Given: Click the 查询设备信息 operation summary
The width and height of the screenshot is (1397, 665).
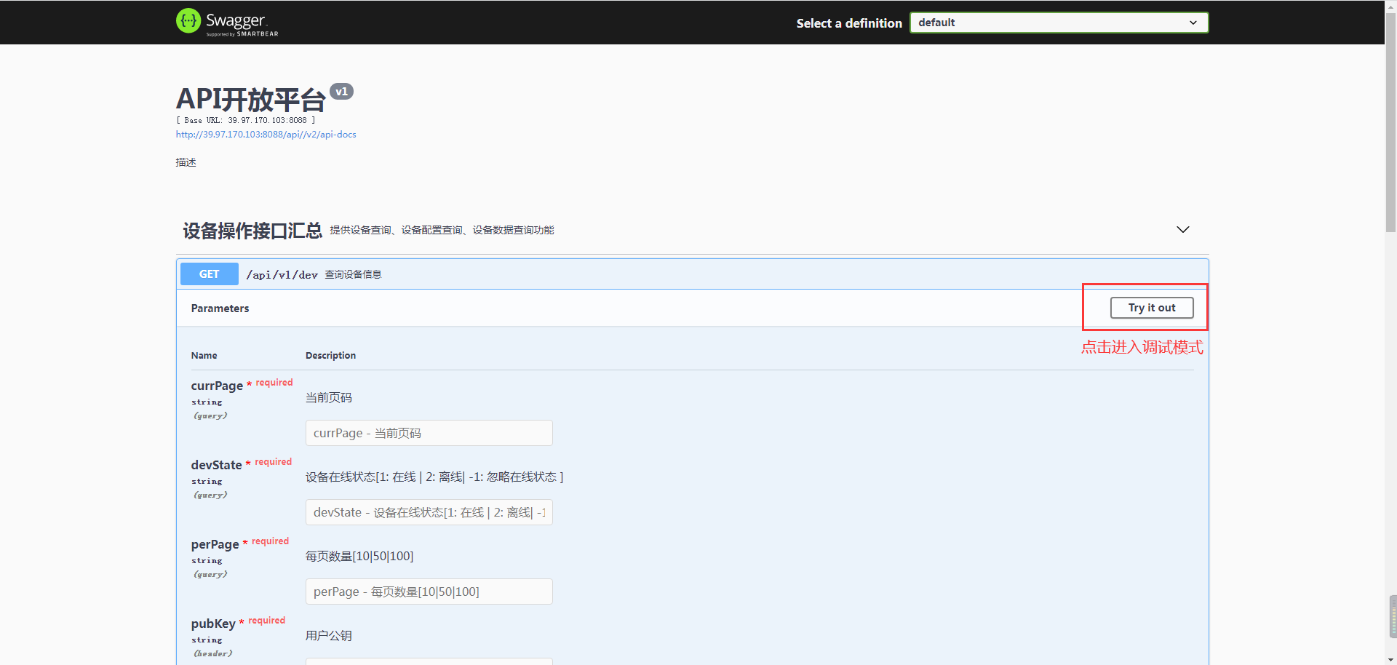Looking at the screenshot, I should tap(353, 274).
